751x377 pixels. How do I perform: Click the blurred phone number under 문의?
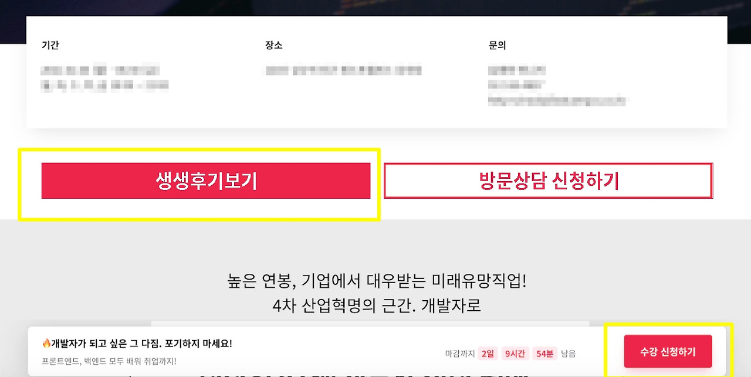(516, 86)
